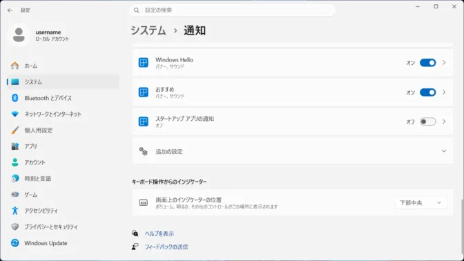464x261 pixels.
Task: Open プライバシーとセキュリティ settings
Action: click(x=63, y=226)
